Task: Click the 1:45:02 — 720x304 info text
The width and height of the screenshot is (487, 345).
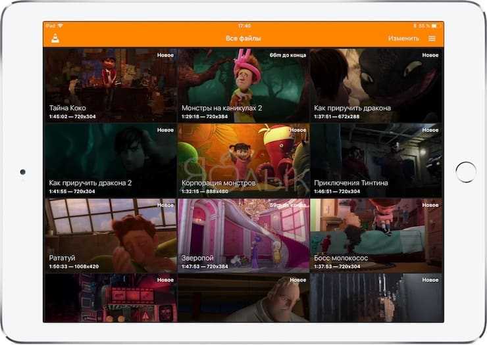Action: 72,117
